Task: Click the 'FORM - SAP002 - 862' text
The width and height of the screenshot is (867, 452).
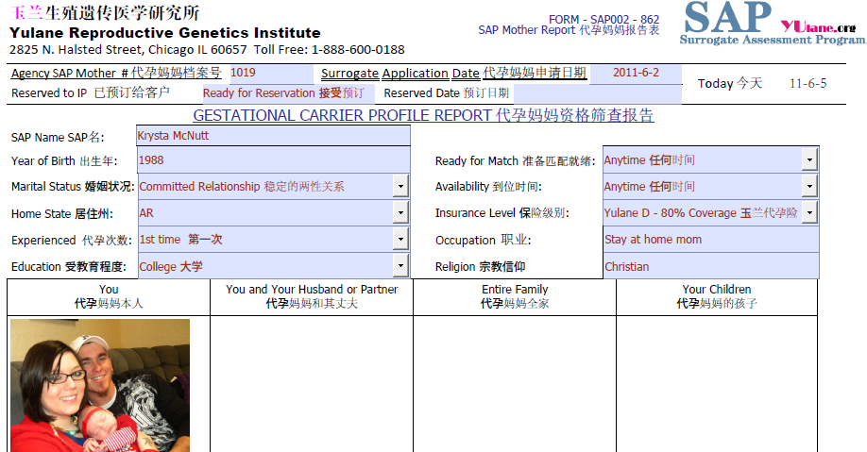Action: tap(603, 19)
